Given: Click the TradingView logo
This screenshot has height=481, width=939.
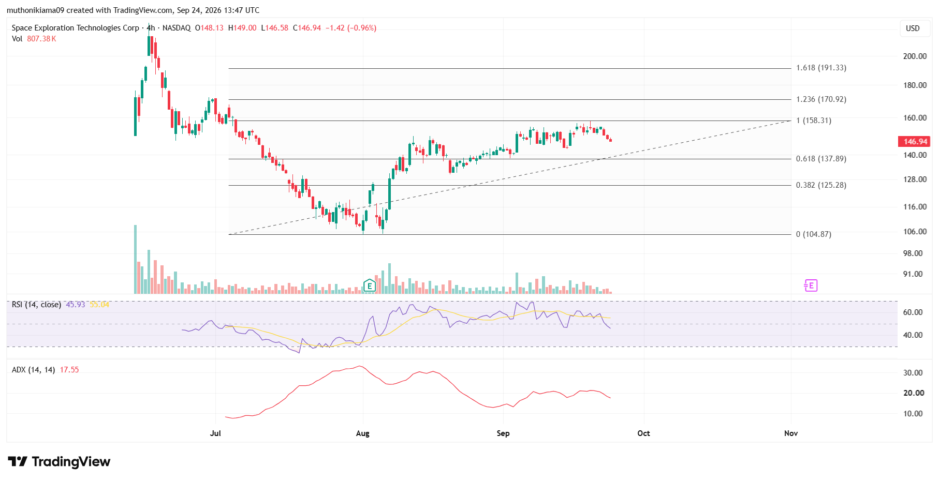Looking at the screenshot, I should [59, 461].
